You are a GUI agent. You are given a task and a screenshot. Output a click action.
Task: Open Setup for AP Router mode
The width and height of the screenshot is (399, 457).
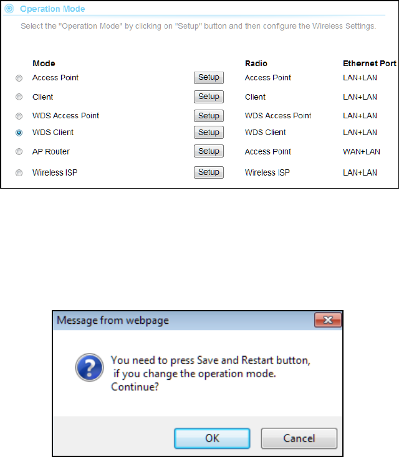click(209, 151)
